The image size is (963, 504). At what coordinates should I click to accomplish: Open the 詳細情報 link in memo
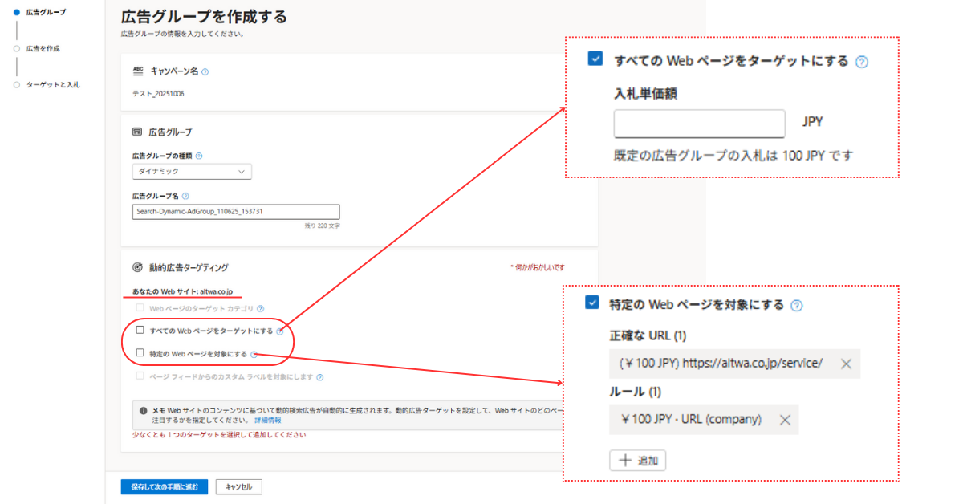(x=268, y=420)
